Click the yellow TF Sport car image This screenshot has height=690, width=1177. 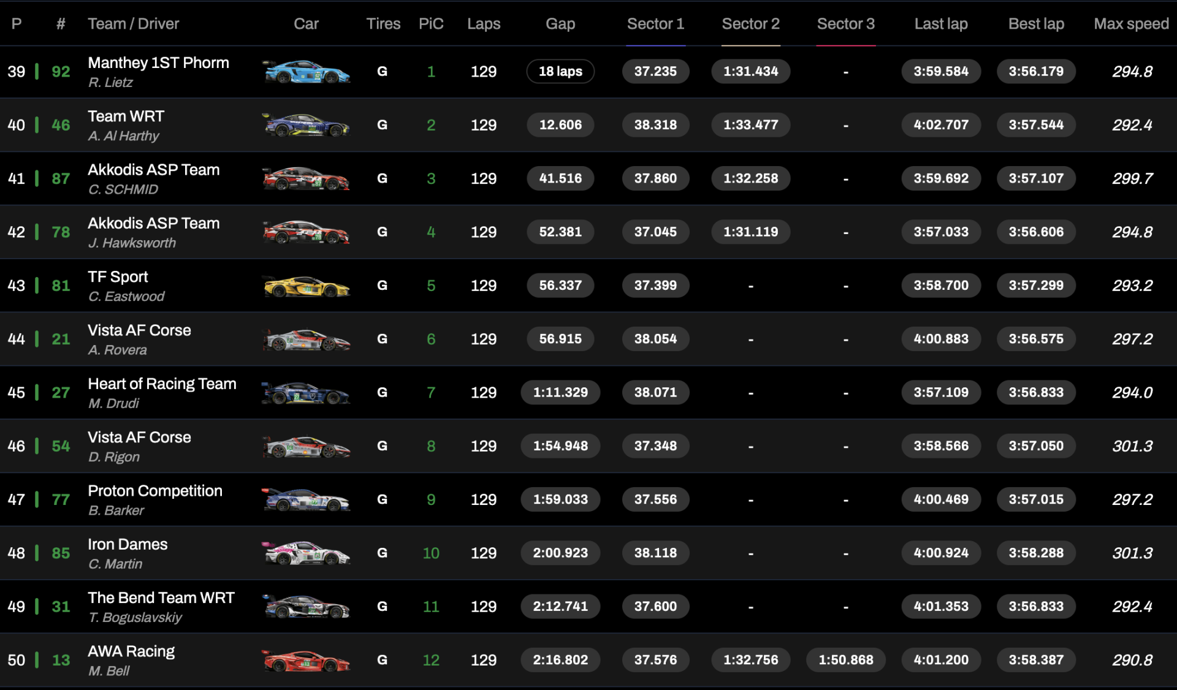[x=306, y=286]
